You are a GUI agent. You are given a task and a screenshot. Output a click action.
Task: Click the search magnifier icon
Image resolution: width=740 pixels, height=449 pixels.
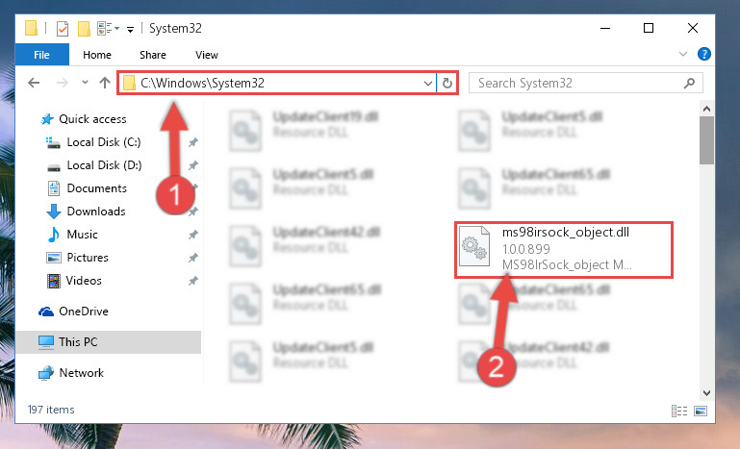coord(689,83)
